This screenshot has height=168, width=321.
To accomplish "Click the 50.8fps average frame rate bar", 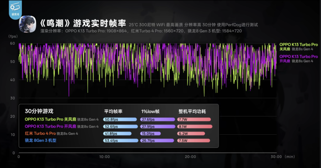I will coord(120,119).
